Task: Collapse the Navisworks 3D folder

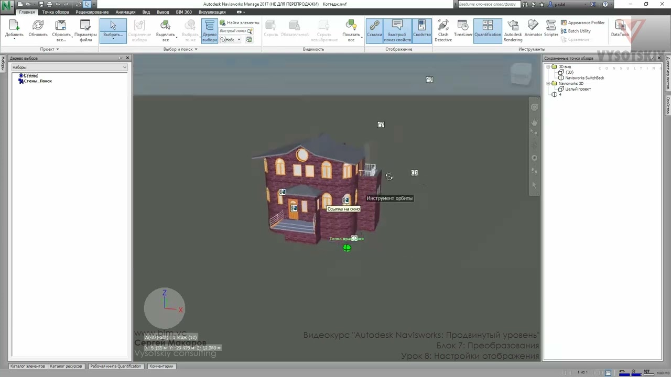Action: [x=548, y=83]
